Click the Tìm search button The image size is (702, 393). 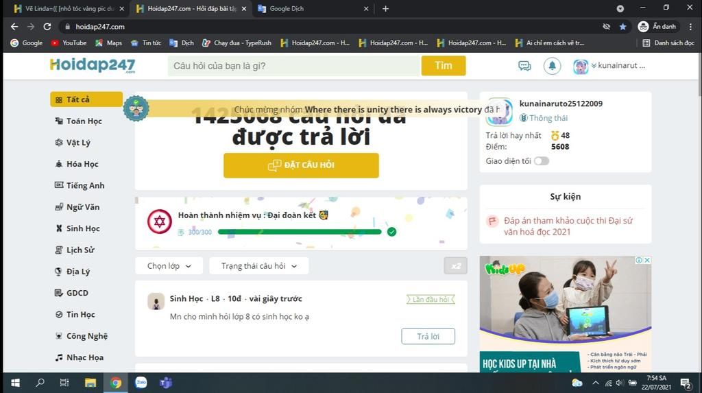coord(444,65)
